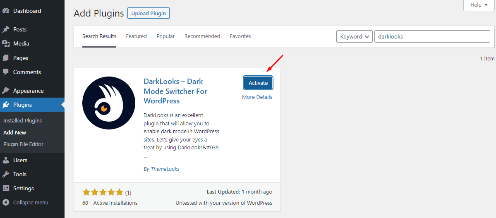Switch to the Popular plugins tab
This screenshot has width=496, height=218.
(x=165, y=36)
